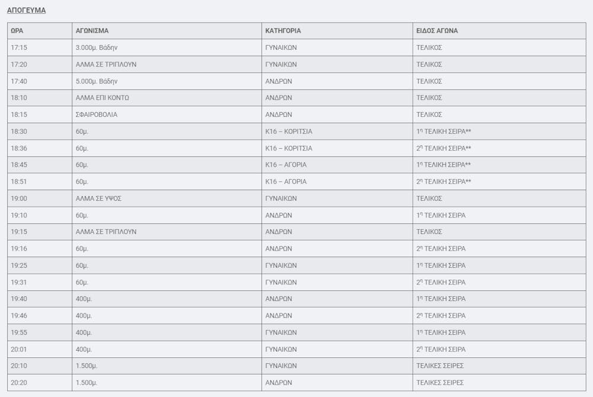Click the 19:40 time cell

pyautogui.click(x=18, y=299)
